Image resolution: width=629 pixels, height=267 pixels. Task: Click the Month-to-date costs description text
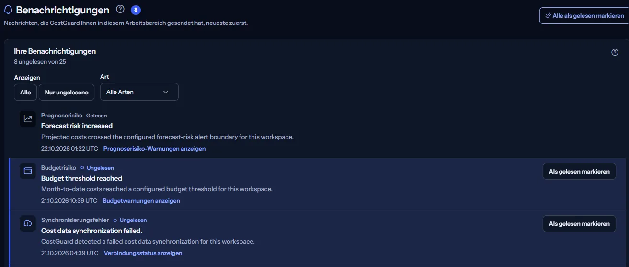(x=157, y=189)
